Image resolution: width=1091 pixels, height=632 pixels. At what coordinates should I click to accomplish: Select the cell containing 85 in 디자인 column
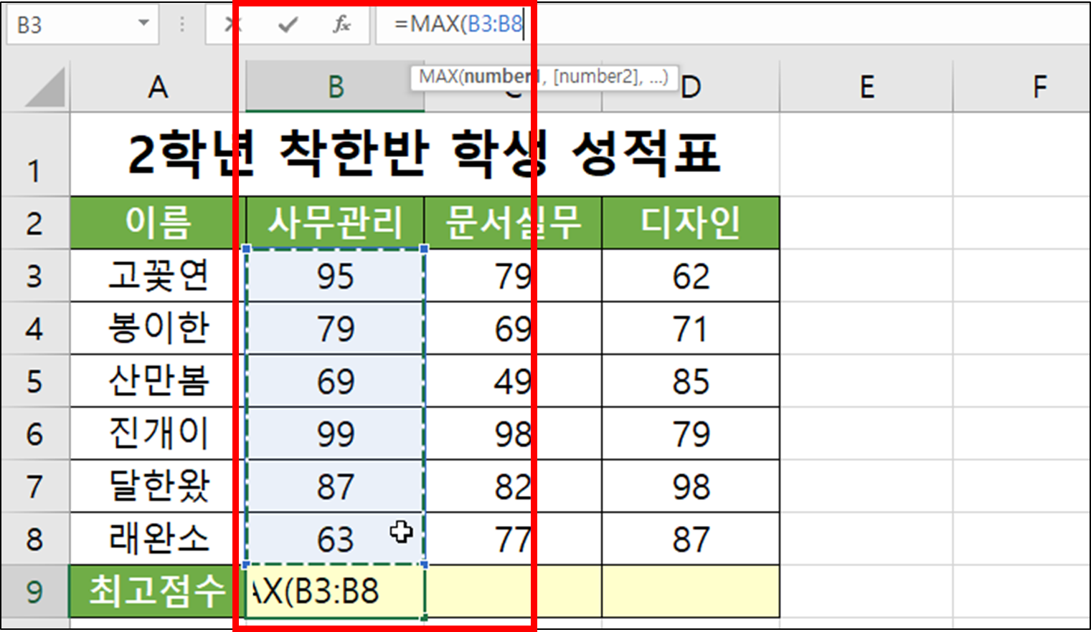click(689, 380)
